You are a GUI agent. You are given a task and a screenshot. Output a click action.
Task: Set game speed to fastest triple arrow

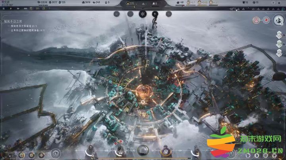(25, 9)
